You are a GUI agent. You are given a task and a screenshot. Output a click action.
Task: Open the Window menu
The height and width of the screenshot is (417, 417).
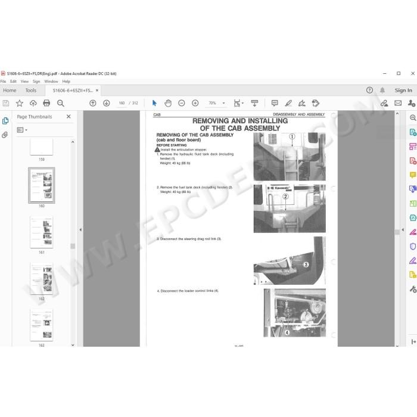pyautogui.click(x=51, y=82)
